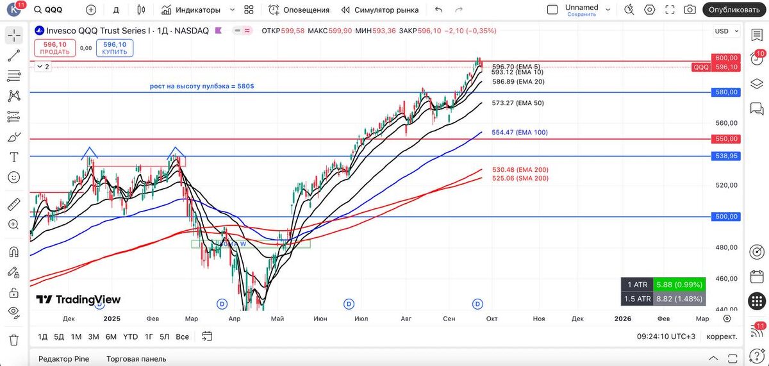The width and height of the screenshot is (769, 366).
Task: Select the YTD time range
Action: point(131,337)
